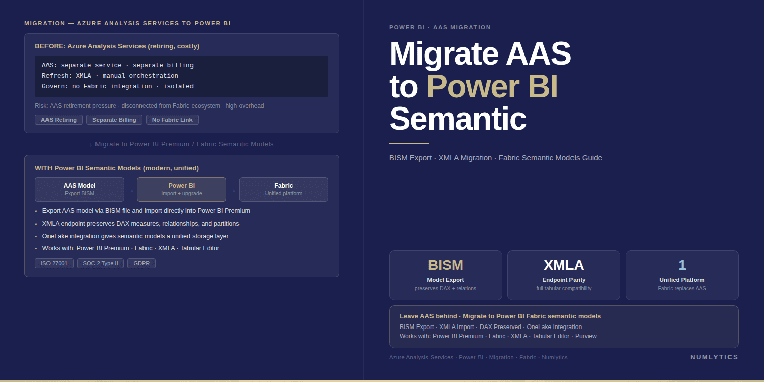Screen dimensions: 764x382
Task: Click the NUMLYTICS brand label
Action: coord(714,357)
